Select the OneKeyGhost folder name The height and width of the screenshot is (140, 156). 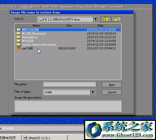[x=30, y=37]
